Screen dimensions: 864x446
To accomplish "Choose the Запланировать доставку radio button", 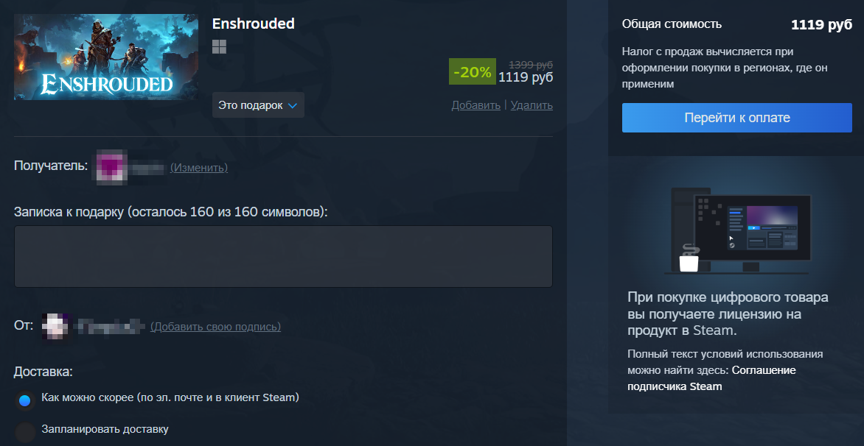I will 24,432.
